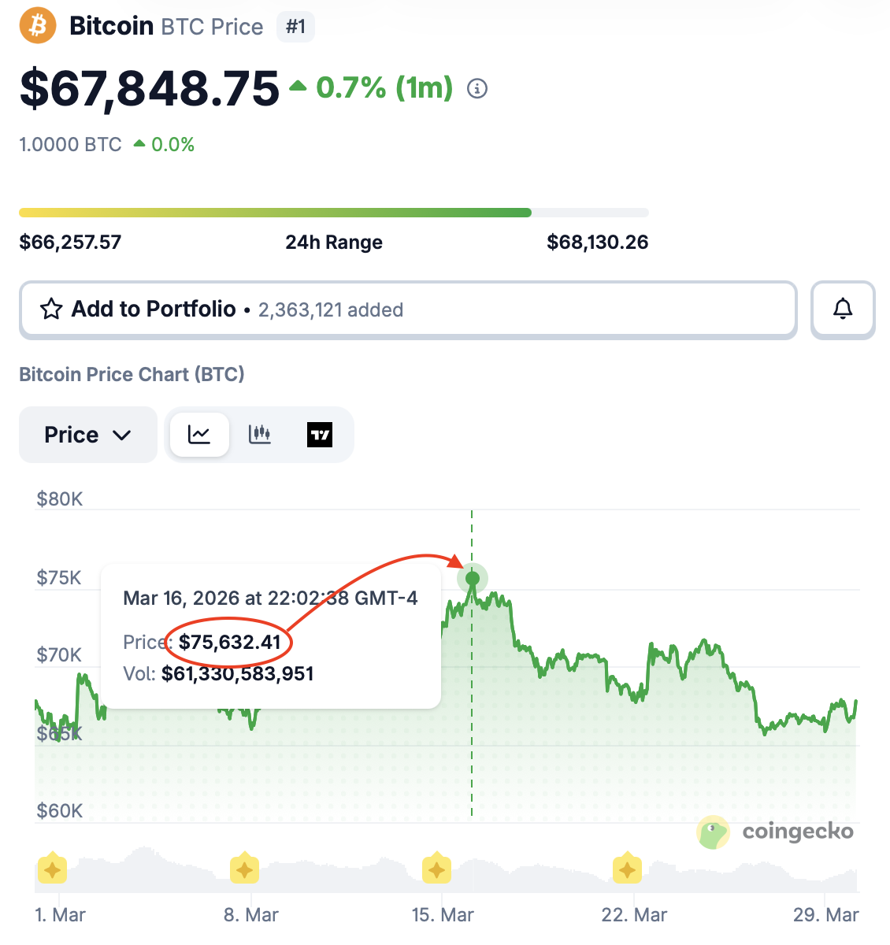Click the news marker near 1. Mar
The width and height of the screenshot is (890, 945).
(x=52, y=869)
